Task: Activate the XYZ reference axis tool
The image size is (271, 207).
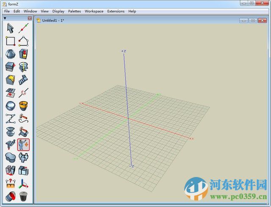Action: (24, 183)
